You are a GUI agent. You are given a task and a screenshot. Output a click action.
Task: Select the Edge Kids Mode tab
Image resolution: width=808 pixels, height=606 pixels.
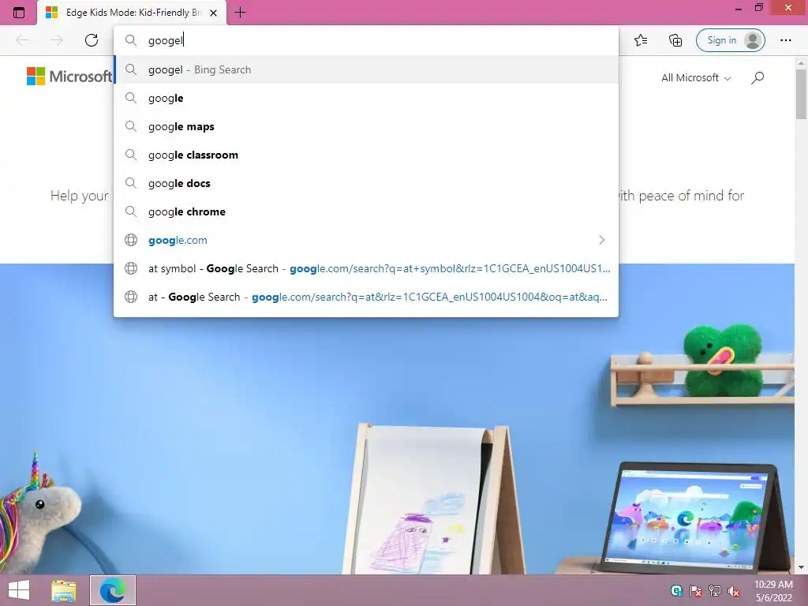132,13
